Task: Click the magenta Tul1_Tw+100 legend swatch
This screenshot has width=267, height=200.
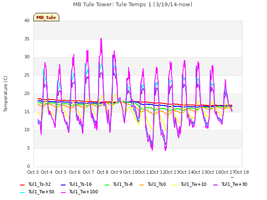Action: pyautogui.click(x=63, y=192)
